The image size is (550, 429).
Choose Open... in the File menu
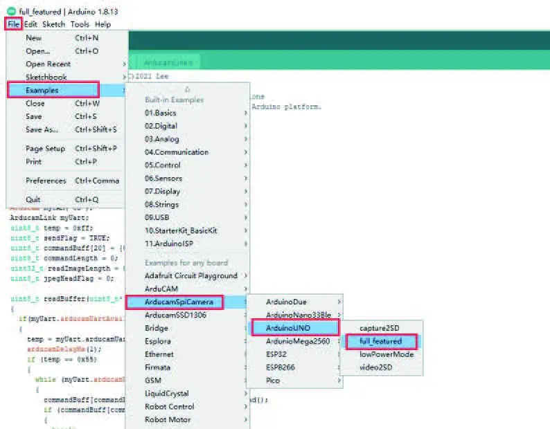66,51
